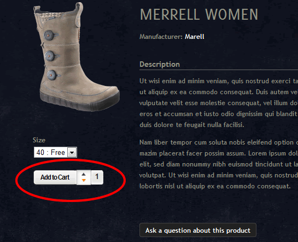Open the Size dropdown arrow
The height and width of the screenshot is (242, 298).
tap(72, 152)
